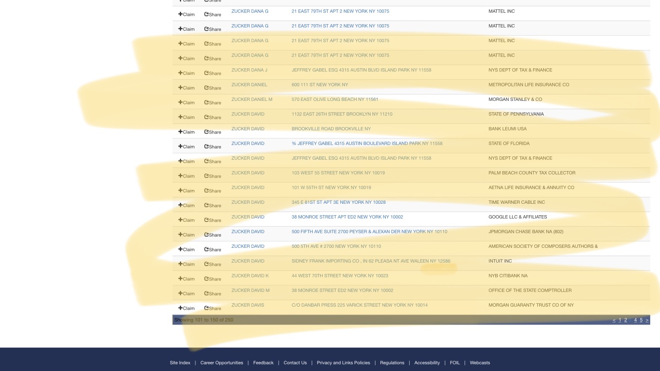Share the Intuit Inc row
Viewport: 660px width, 371px height.
click(x=213, y=264)
